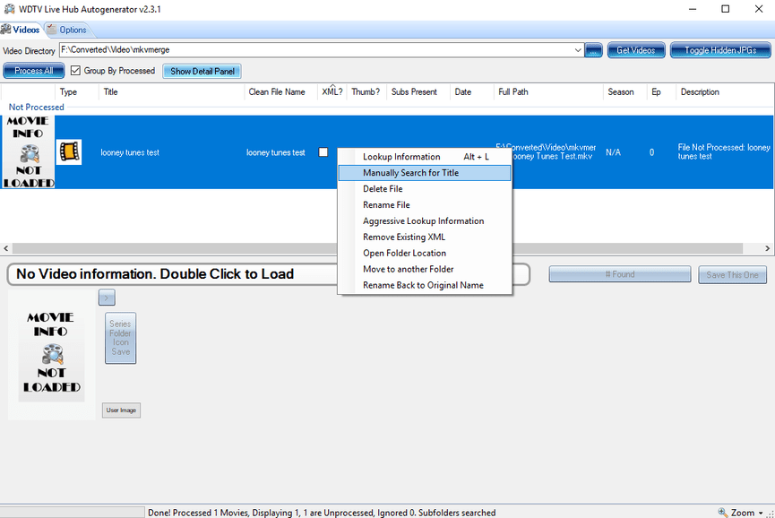Maximize the WDTV Live Hub Autogenerator window
The image size is (775, 518).
click(x=725, y=9)
